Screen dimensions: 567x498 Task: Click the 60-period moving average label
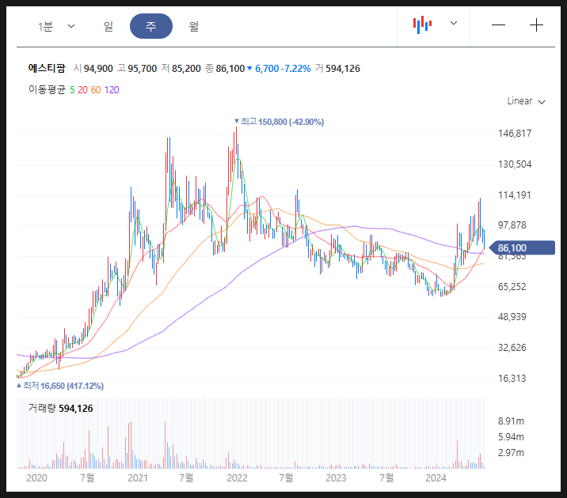click(96, 90)
